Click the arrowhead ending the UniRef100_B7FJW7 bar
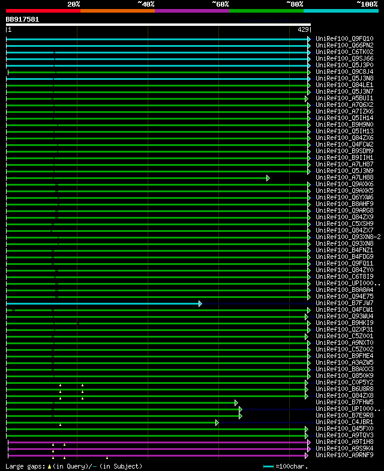Image resolution: width=384 pixels, height=471 pixels. click(x=200, y=304)
